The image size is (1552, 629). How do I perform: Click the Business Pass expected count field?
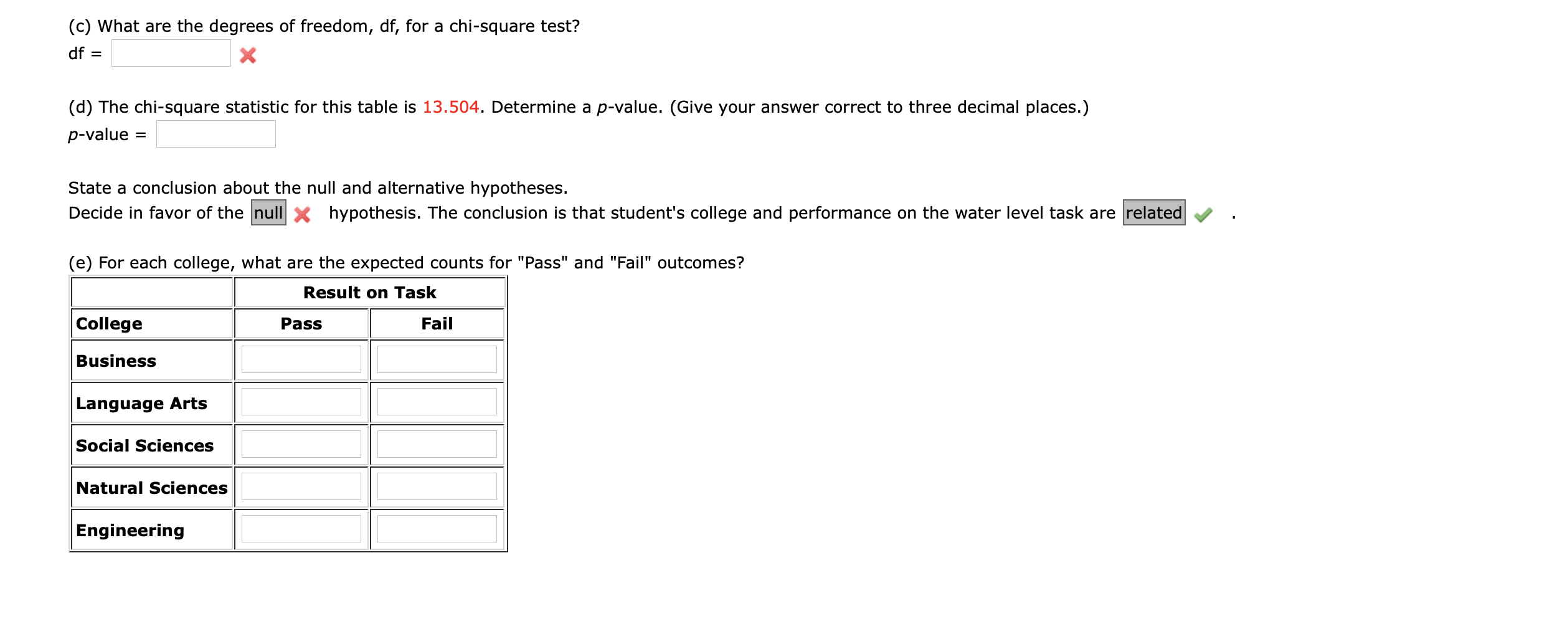[301, 360]
